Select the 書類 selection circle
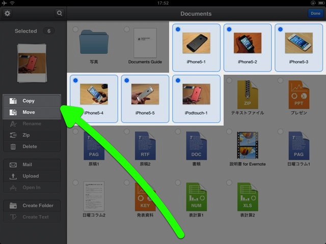 tap(178, 131)
